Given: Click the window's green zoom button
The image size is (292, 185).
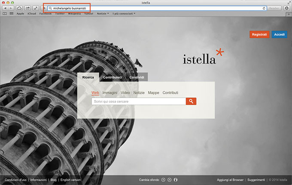Looking at the screenshot, I should pyautogui.click(x=12, y=3).
